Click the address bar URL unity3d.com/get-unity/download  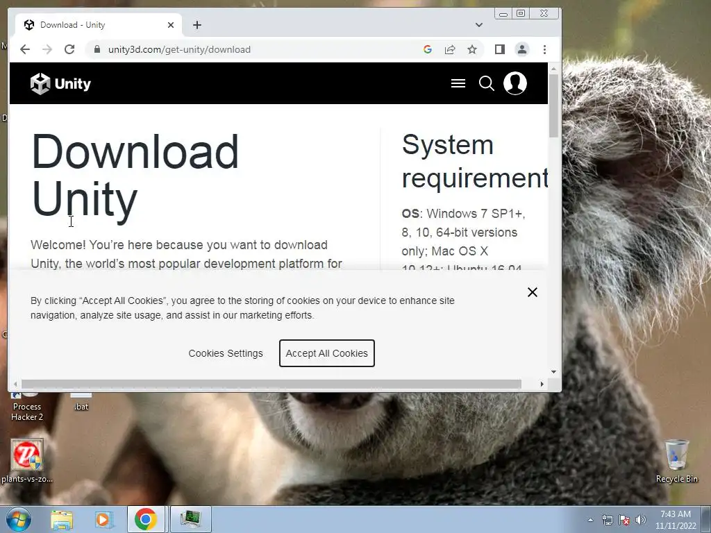(179, 49)
